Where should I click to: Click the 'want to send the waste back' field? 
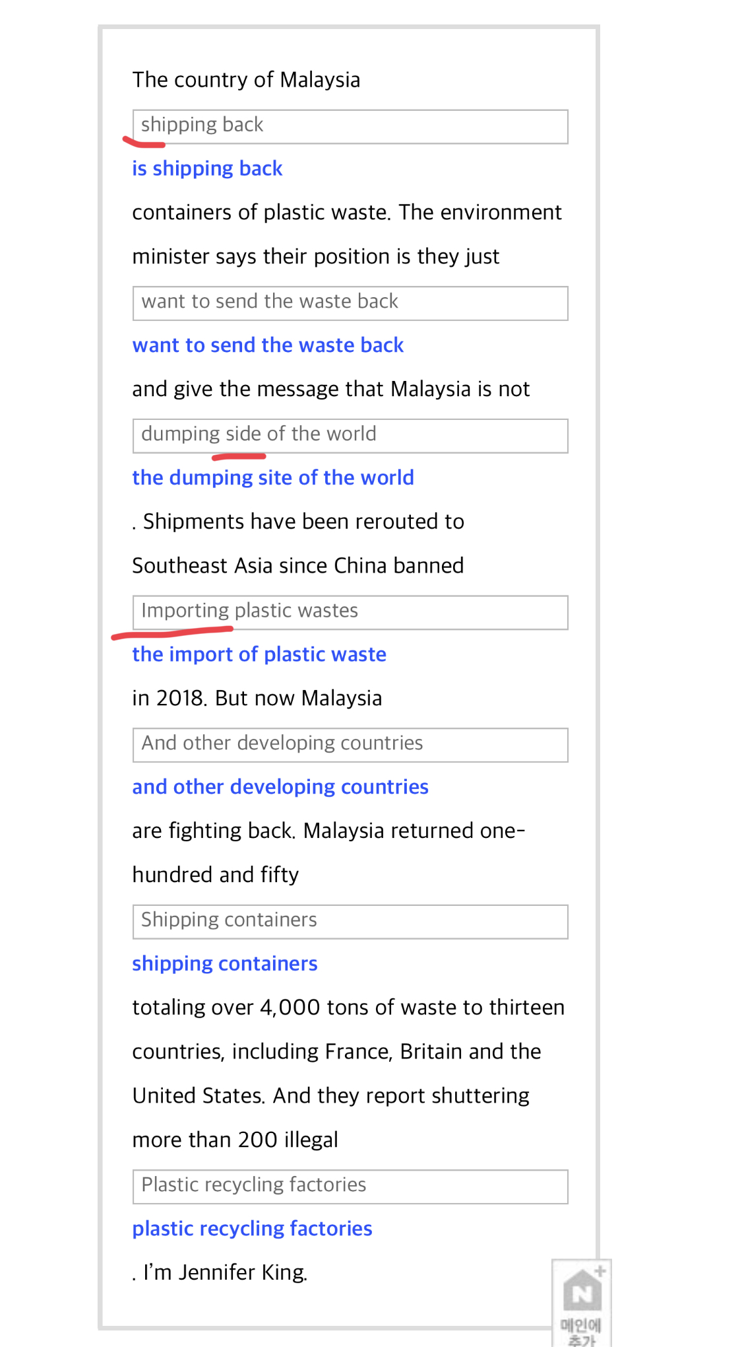350,303
